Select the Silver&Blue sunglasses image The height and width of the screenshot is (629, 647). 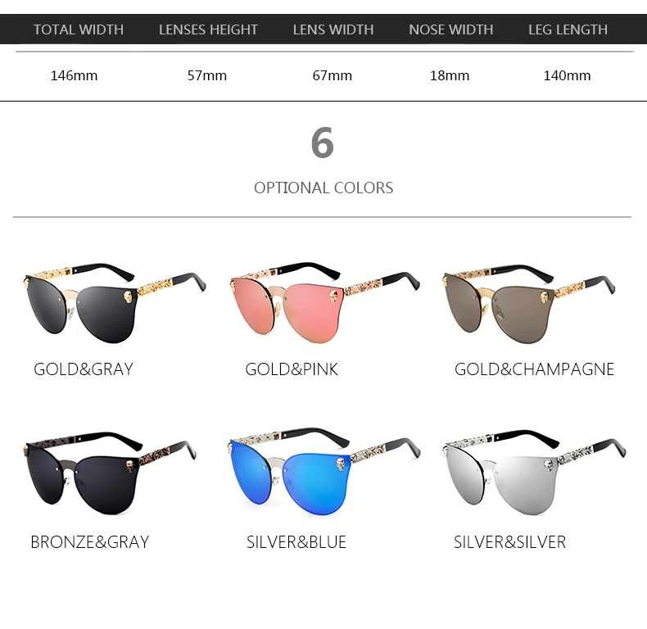click(x=324, y=473)
